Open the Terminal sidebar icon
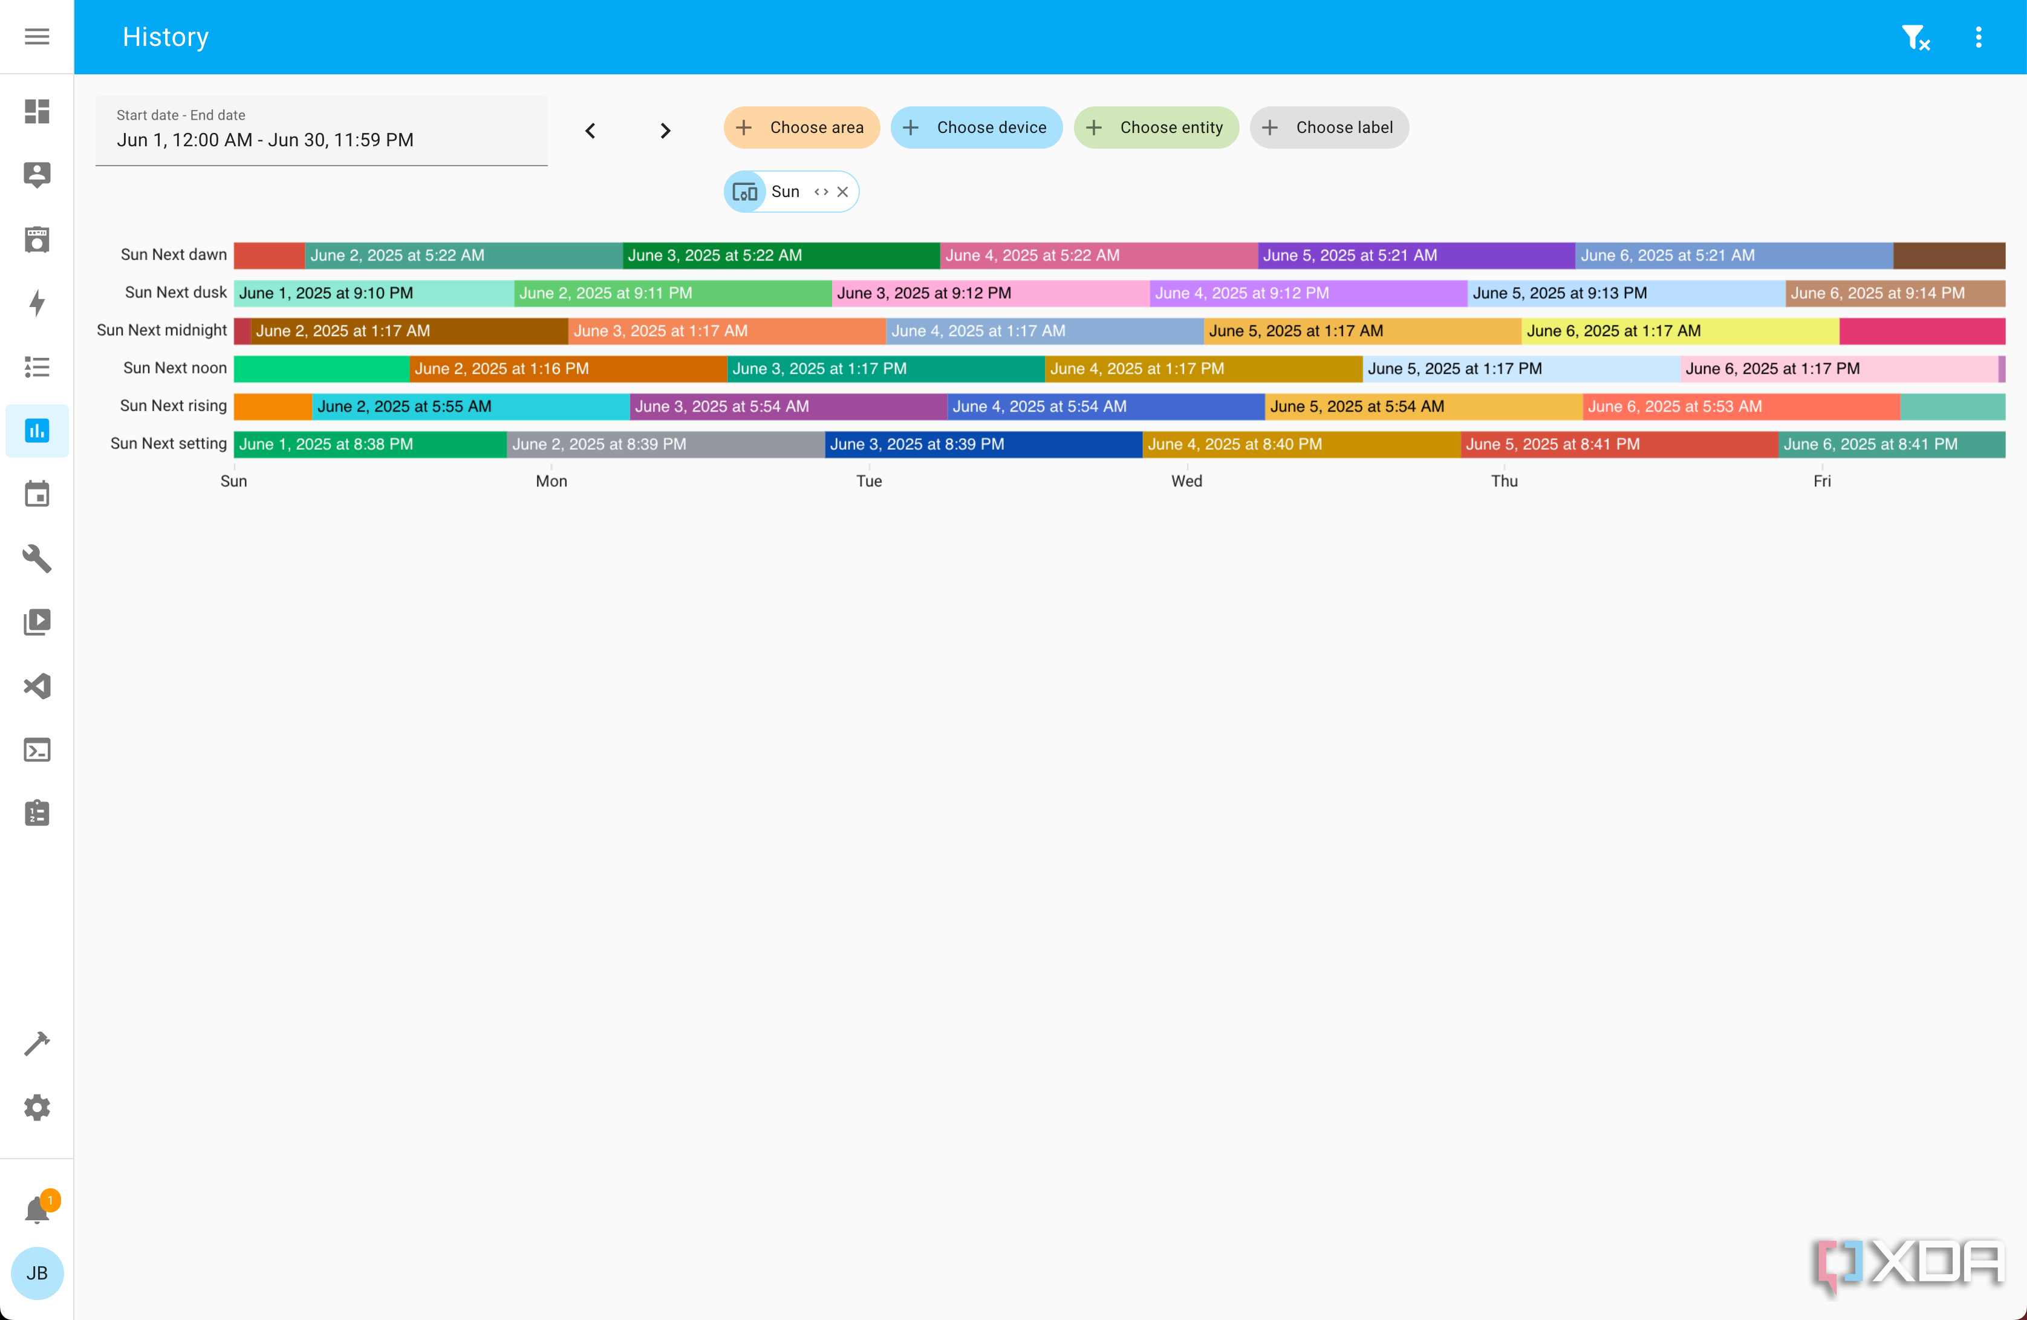This screenshot has width=2027, height=1320. pos(37,750)
